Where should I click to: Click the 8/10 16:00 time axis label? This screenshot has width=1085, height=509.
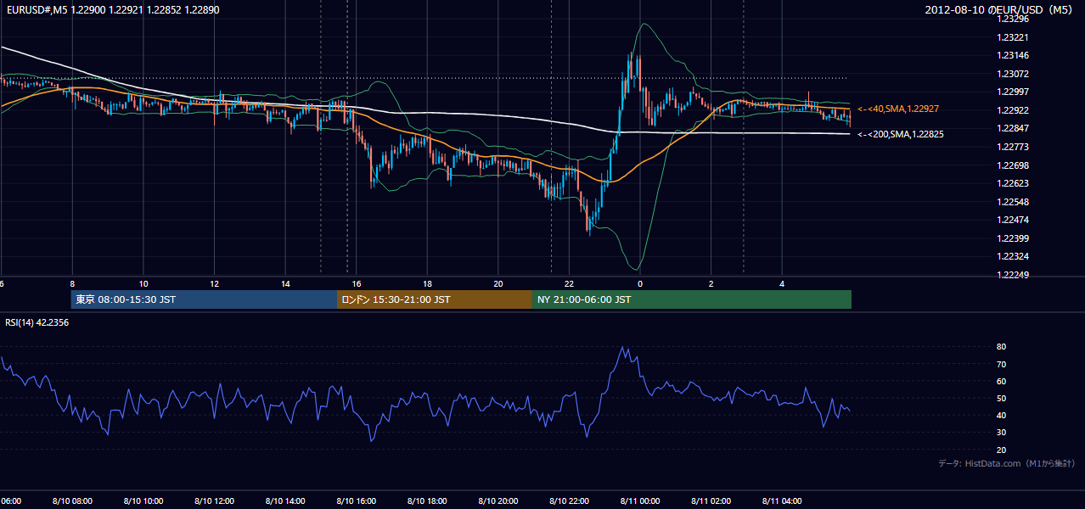(357, 501)
